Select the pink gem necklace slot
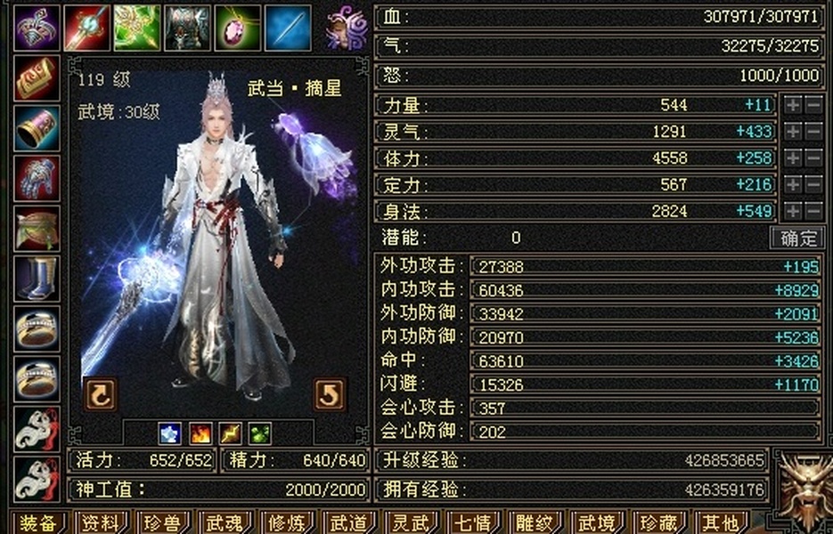The height and width of the screenshot is (534, 833). tap(238, 28)
